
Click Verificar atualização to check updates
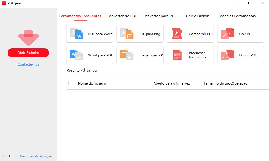[36, 156]
